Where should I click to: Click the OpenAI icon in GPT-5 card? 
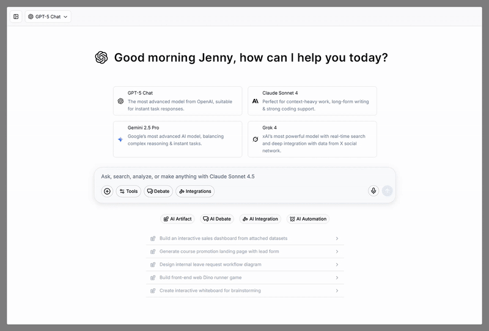click(120, 101)
